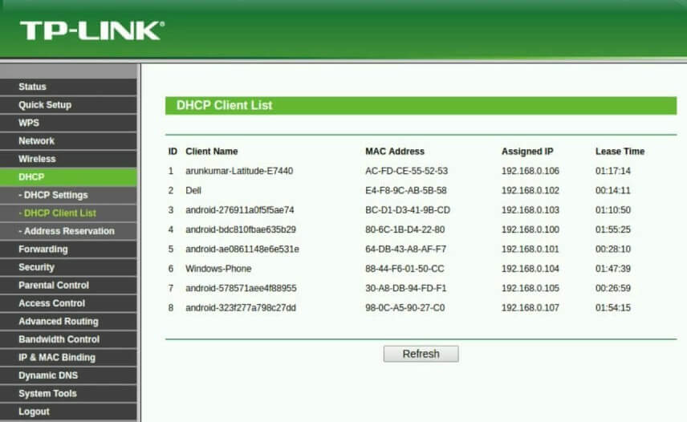The image size is (687, 422).
Task: Click assigned IP 192.168.0.106
Action: (530, 171)
